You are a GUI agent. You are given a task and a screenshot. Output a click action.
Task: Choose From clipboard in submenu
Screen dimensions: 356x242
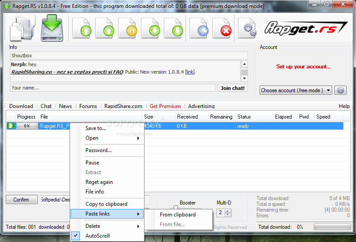[x=178, y=215]
